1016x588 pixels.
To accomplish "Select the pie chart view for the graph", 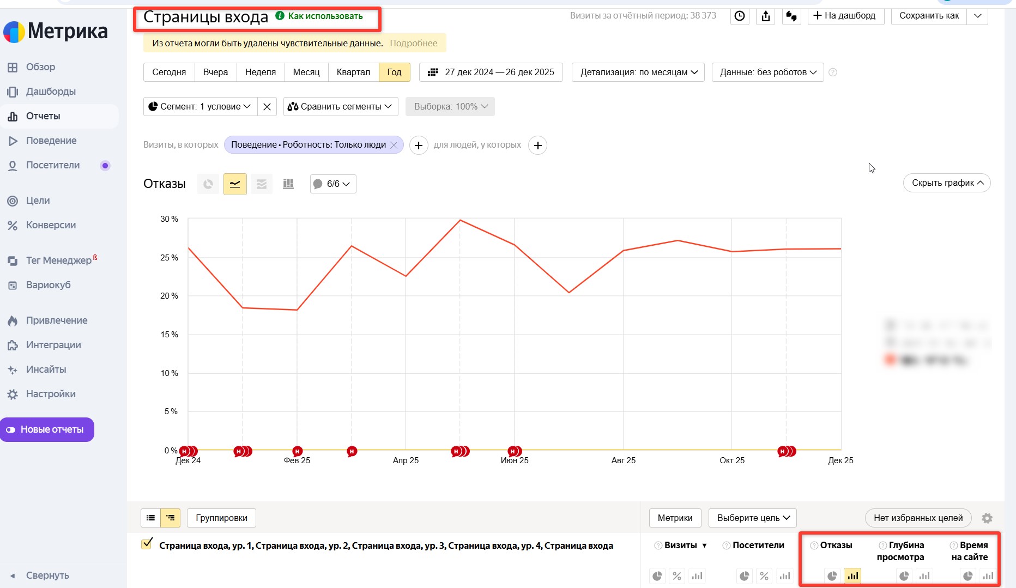I will 208,184.
